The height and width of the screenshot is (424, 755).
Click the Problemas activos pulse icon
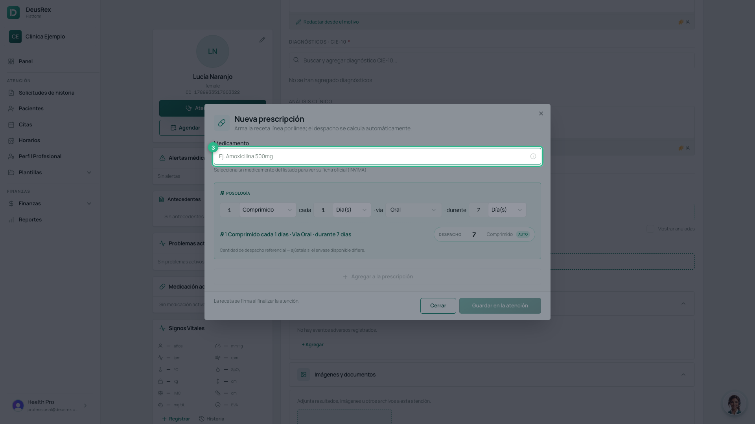[162, 243]
